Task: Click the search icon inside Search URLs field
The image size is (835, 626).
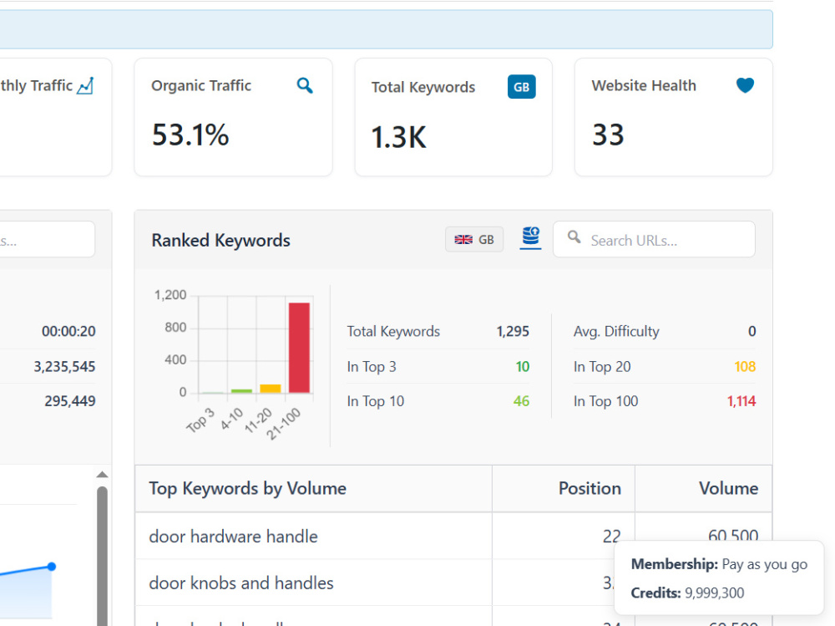Action: pyautogui.click(x=574, y=237)
